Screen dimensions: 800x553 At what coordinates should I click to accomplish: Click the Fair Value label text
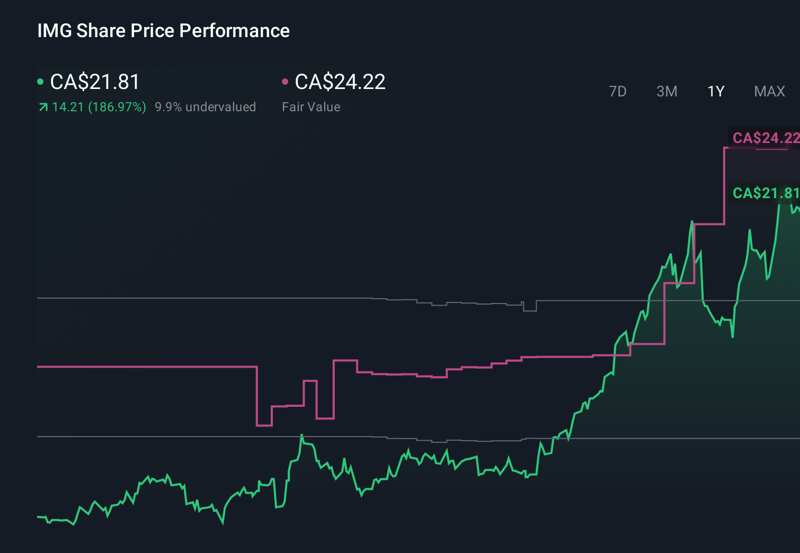[x=312, y=106]
